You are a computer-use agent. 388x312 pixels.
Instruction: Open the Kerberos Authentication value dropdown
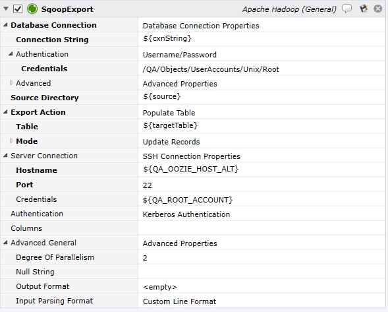[262, 214]
